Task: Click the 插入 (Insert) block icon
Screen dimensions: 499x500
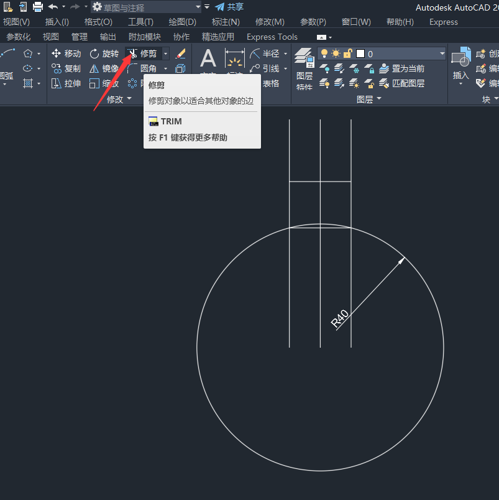Action: pyautogui.click(x=460, y=62)
